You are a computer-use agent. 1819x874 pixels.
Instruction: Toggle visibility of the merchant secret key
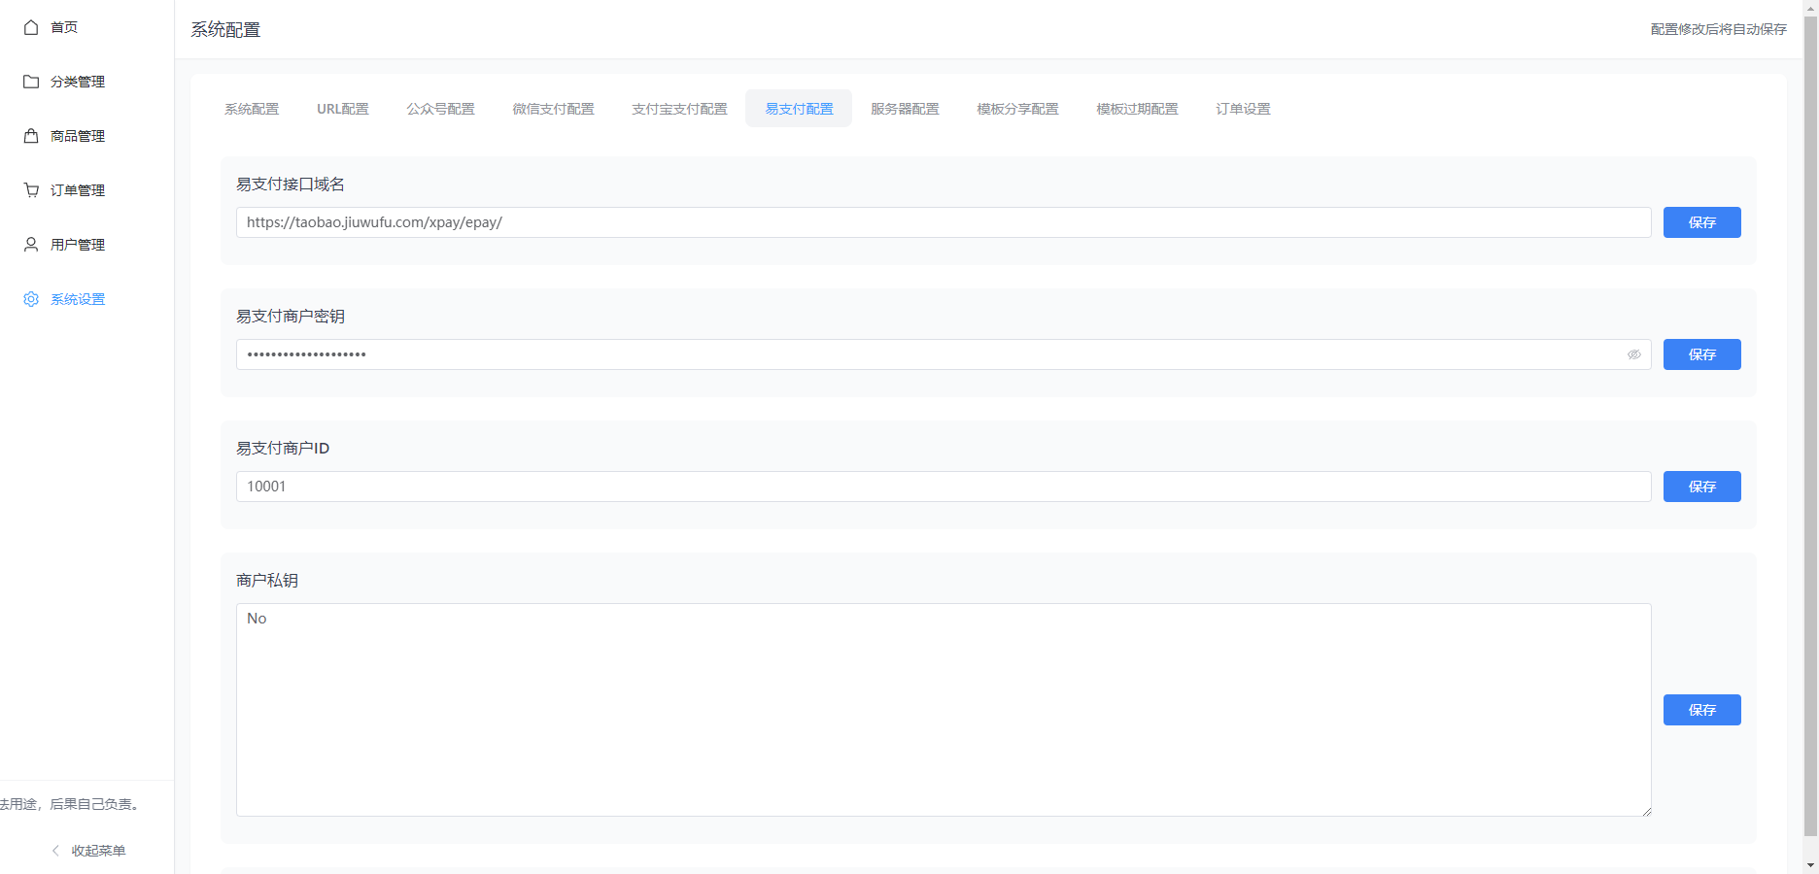pyautogui.click(x=1634, y=354)
